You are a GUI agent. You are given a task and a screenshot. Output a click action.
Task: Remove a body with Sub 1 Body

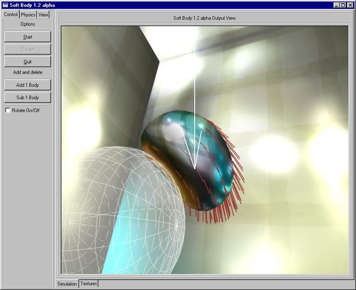(x=28, y=98)
